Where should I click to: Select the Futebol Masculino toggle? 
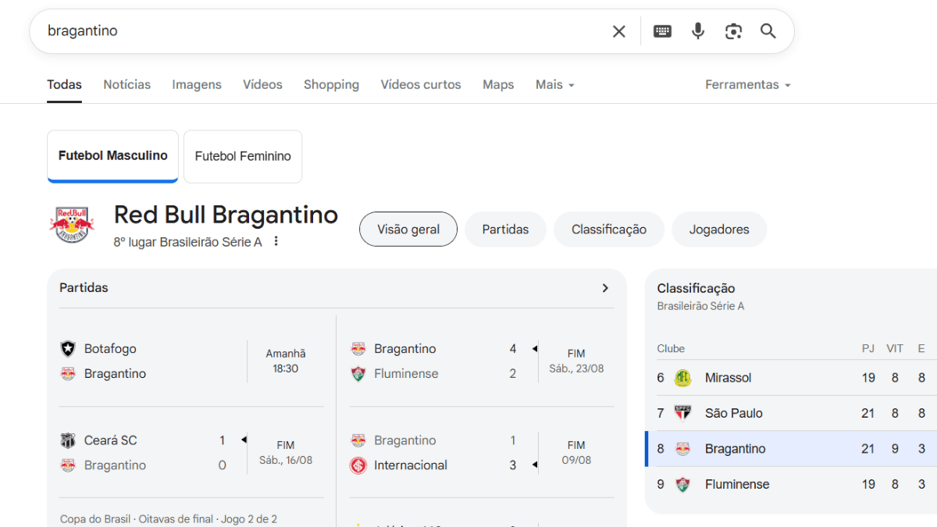[x=112, y=156]
